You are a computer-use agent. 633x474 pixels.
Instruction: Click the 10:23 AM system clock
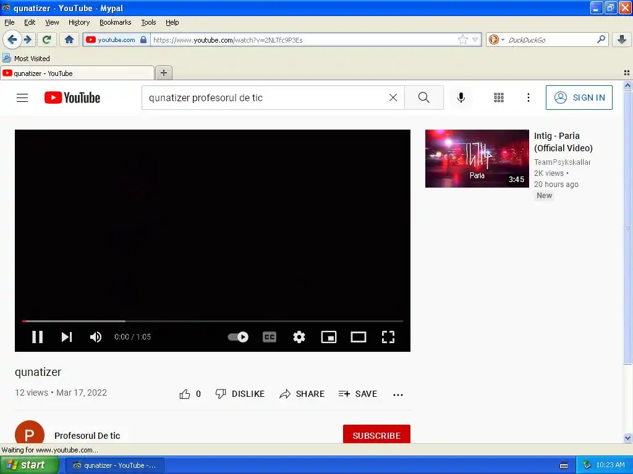coord(610,465)
